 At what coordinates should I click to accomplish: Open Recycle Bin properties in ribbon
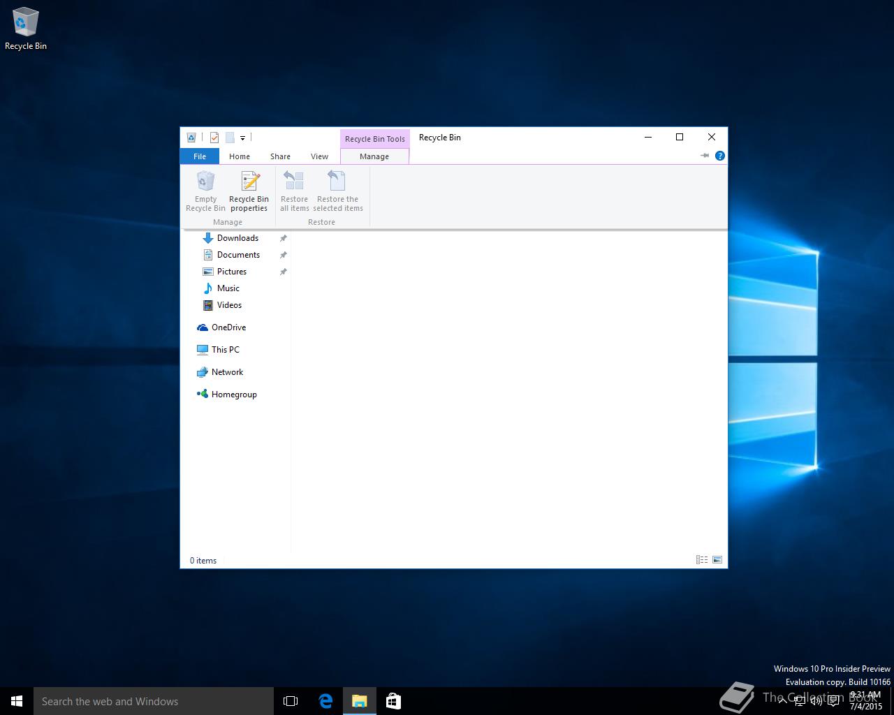click(249, 191)
